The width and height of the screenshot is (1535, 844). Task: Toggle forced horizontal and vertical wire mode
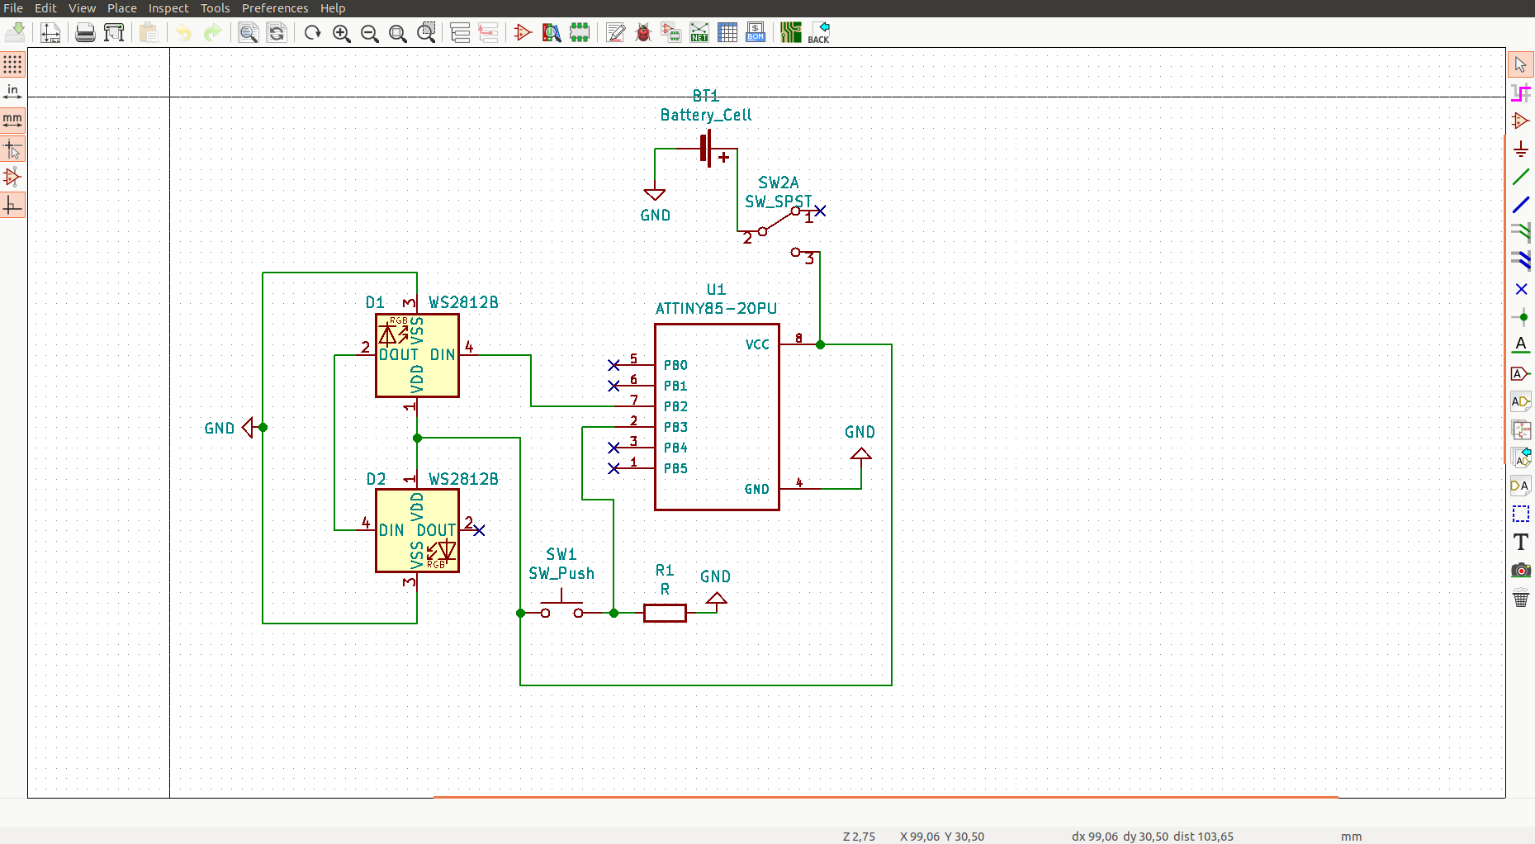(12, 205)
